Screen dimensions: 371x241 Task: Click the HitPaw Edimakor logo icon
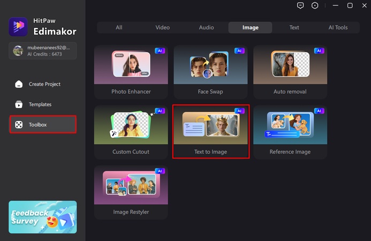click(x=18, y=27)
